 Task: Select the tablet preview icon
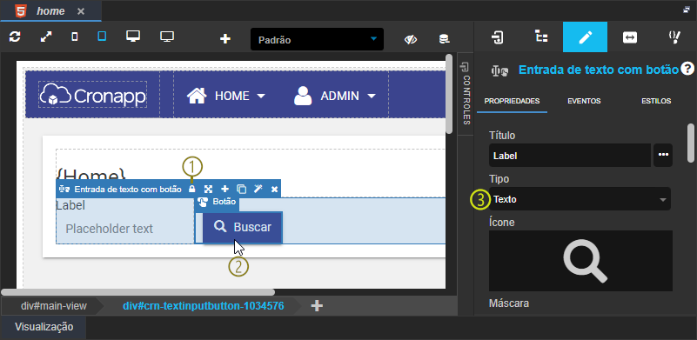pyautogui.click(x=102, y=37)
